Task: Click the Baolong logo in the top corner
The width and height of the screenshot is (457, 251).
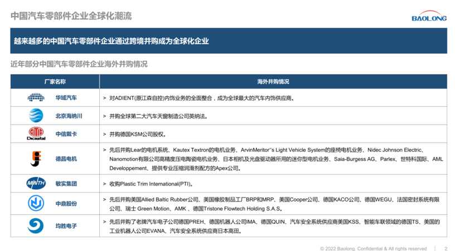Action: pos(429,16)
